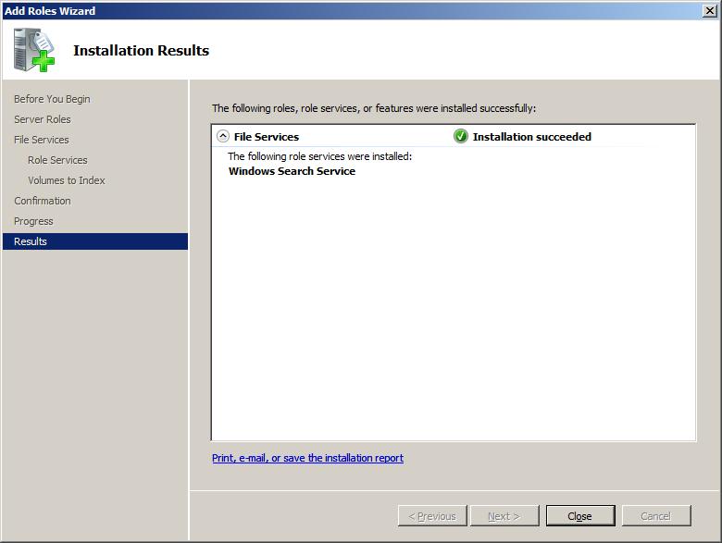Click the Installation Results page title
The height and width of the screenshot is (543, 722).
pos(142,50)
